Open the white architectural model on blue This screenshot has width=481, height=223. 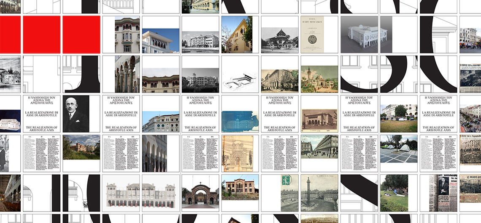tap(11, 121)
